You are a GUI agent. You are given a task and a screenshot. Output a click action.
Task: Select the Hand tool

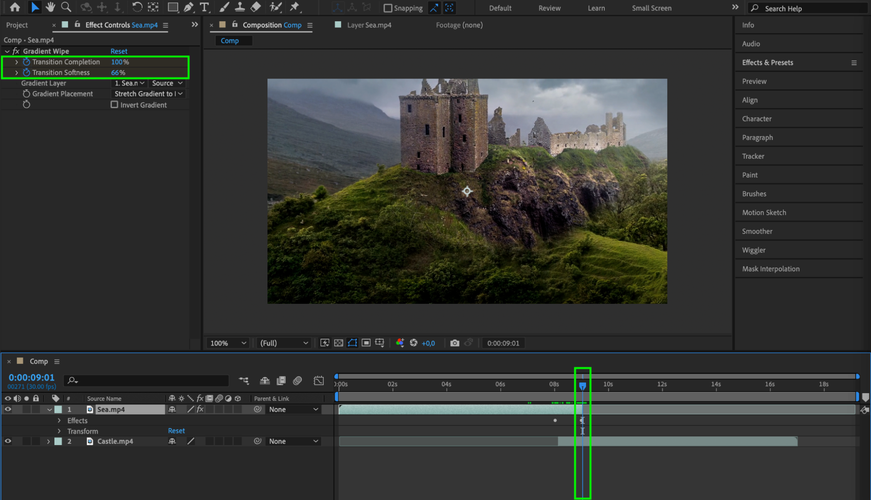[51, 7]
